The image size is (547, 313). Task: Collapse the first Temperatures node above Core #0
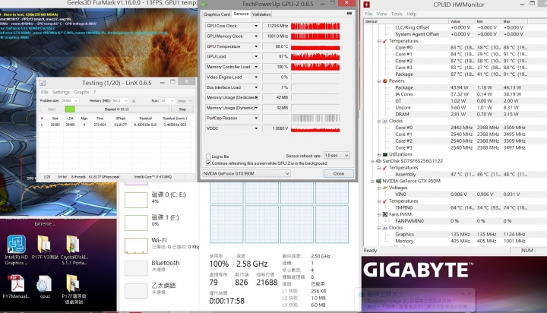379,41
